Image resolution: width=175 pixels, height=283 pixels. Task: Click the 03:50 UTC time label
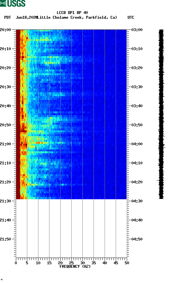click(x=137, y=125)
